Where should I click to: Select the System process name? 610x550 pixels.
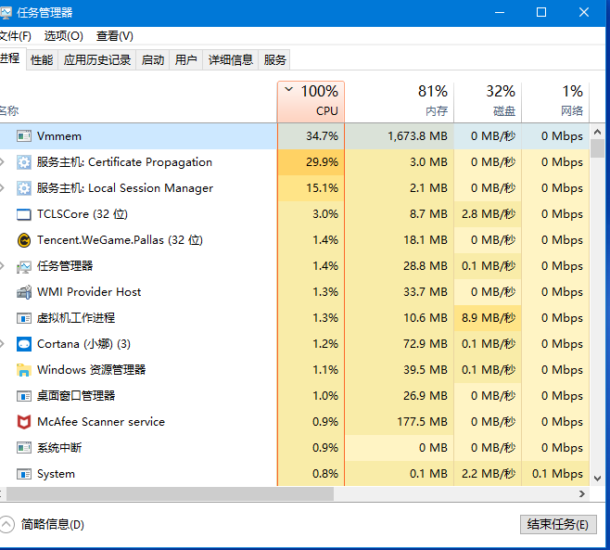[56, 474]
